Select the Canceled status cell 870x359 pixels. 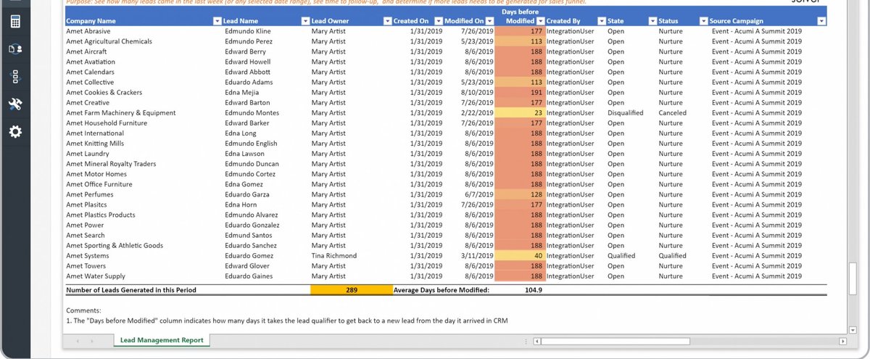[672, 113]
